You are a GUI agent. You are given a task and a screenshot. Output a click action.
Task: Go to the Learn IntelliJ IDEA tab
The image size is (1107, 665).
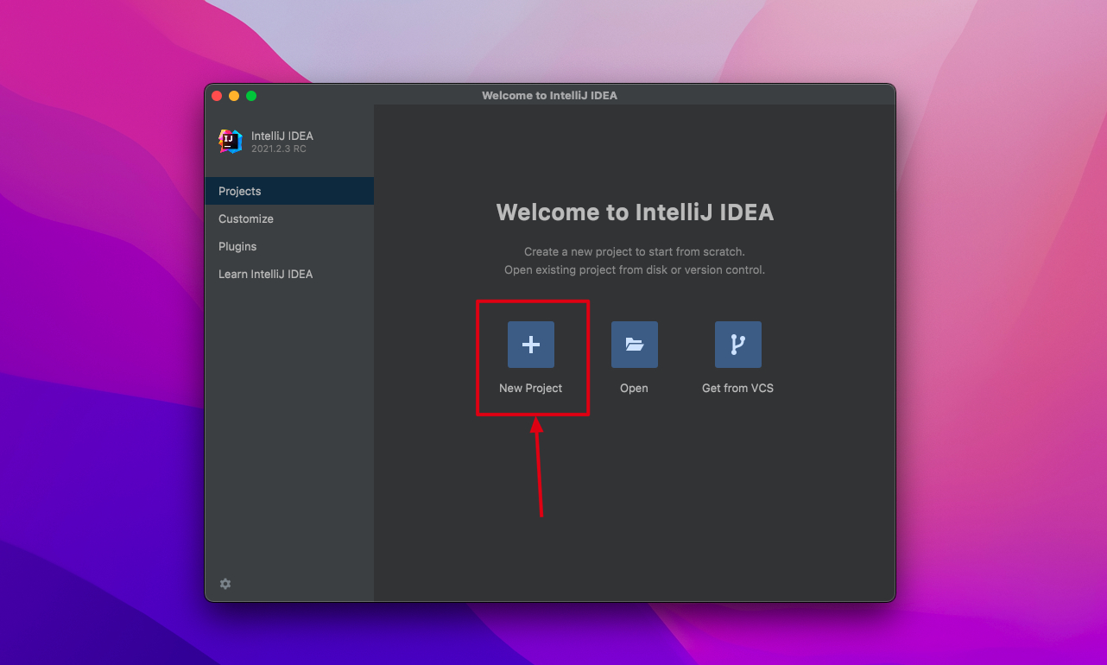click(289, 274)
